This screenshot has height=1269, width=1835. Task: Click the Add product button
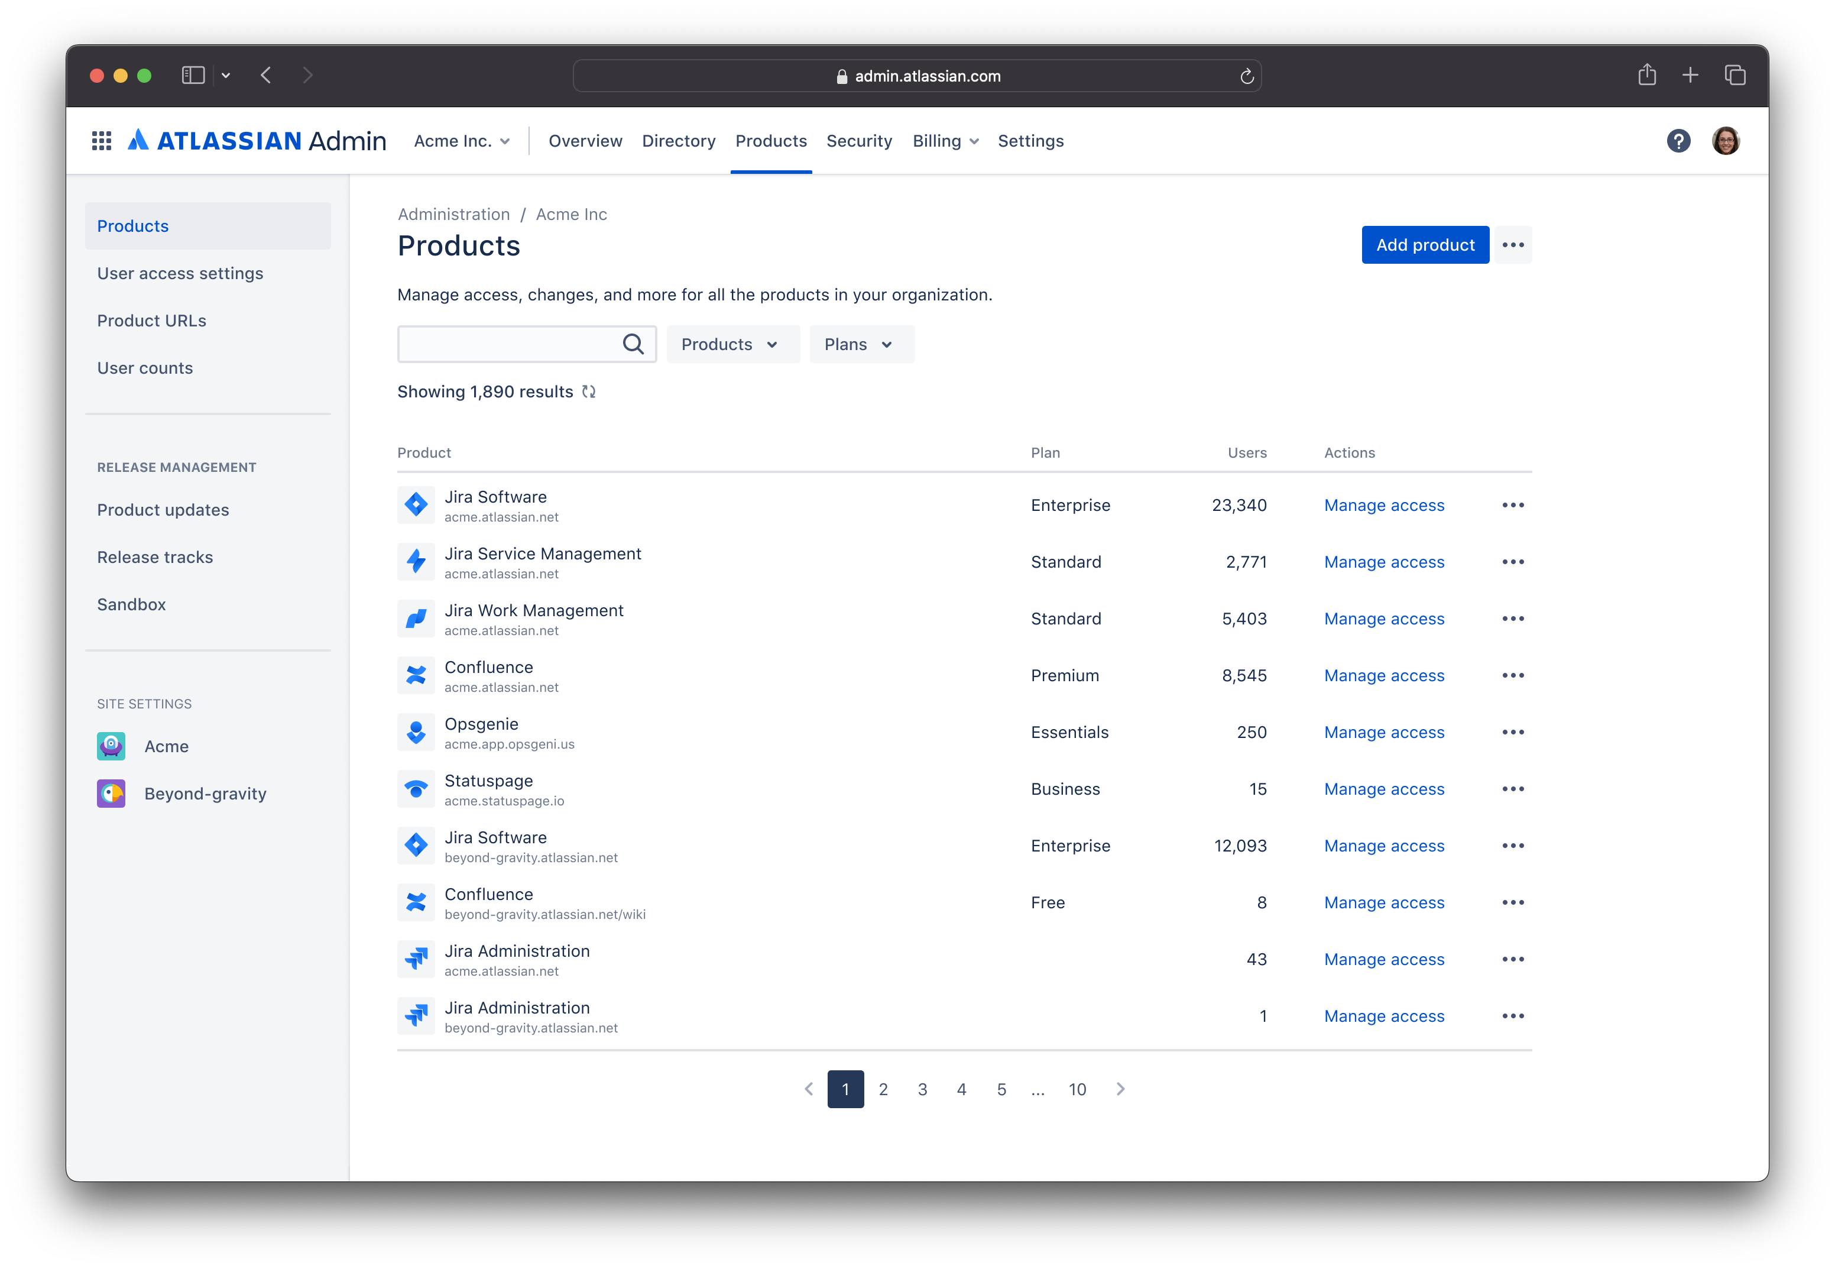coord(1425,245)
